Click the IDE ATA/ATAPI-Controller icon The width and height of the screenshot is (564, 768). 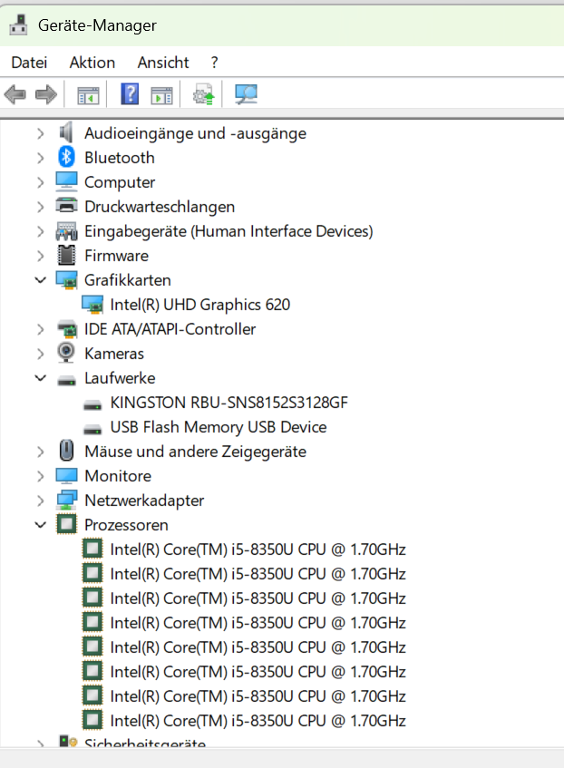coord(67,329)
